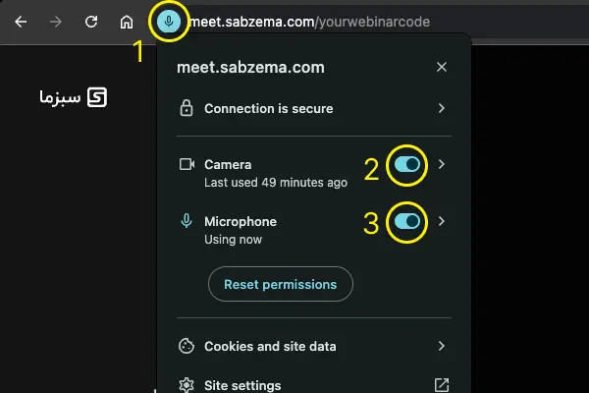Turn off the Camera permission toggle

406,165
